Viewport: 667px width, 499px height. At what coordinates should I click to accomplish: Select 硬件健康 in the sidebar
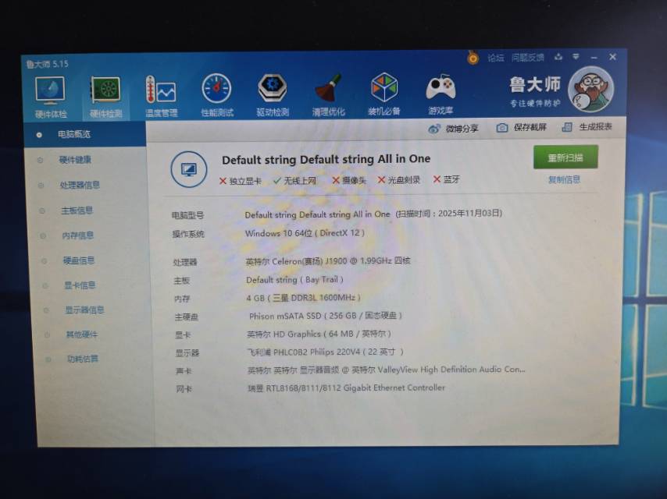pyautogui.click(x=75, y=160)
